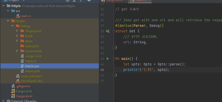The height and width of the screenshot is (102, 222).
Task: Click the Cargo.toml file icon in tree
Action: [x=13, y=96]
